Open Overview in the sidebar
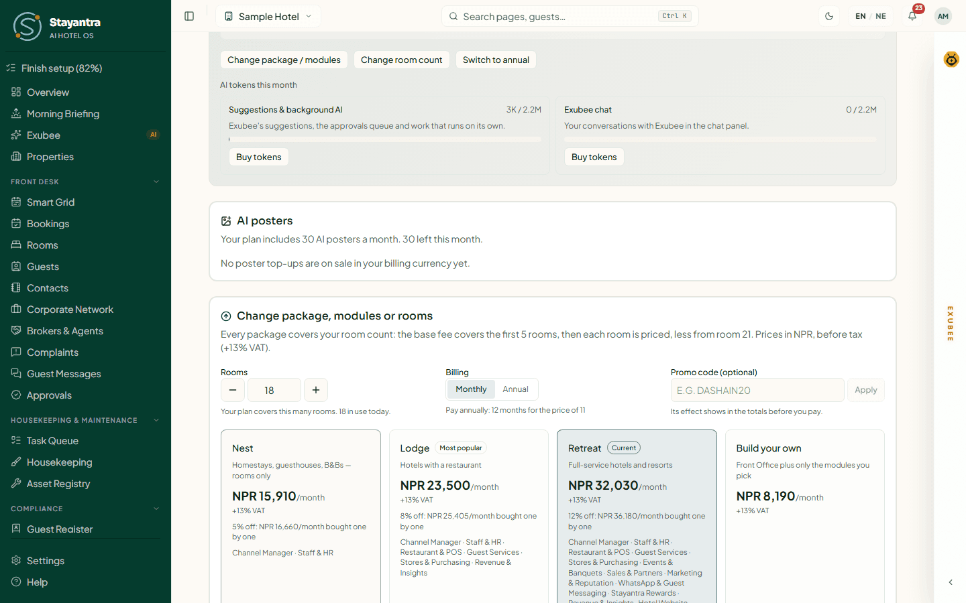 click(85, 92)
